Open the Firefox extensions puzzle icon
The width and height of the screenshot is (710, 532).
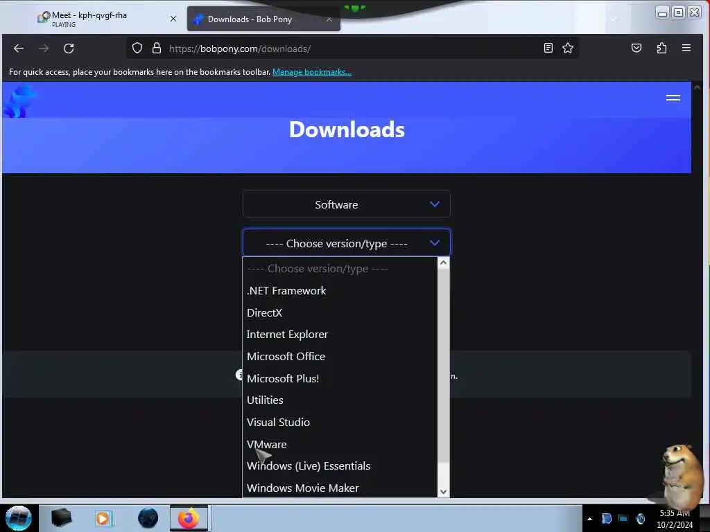661,48
